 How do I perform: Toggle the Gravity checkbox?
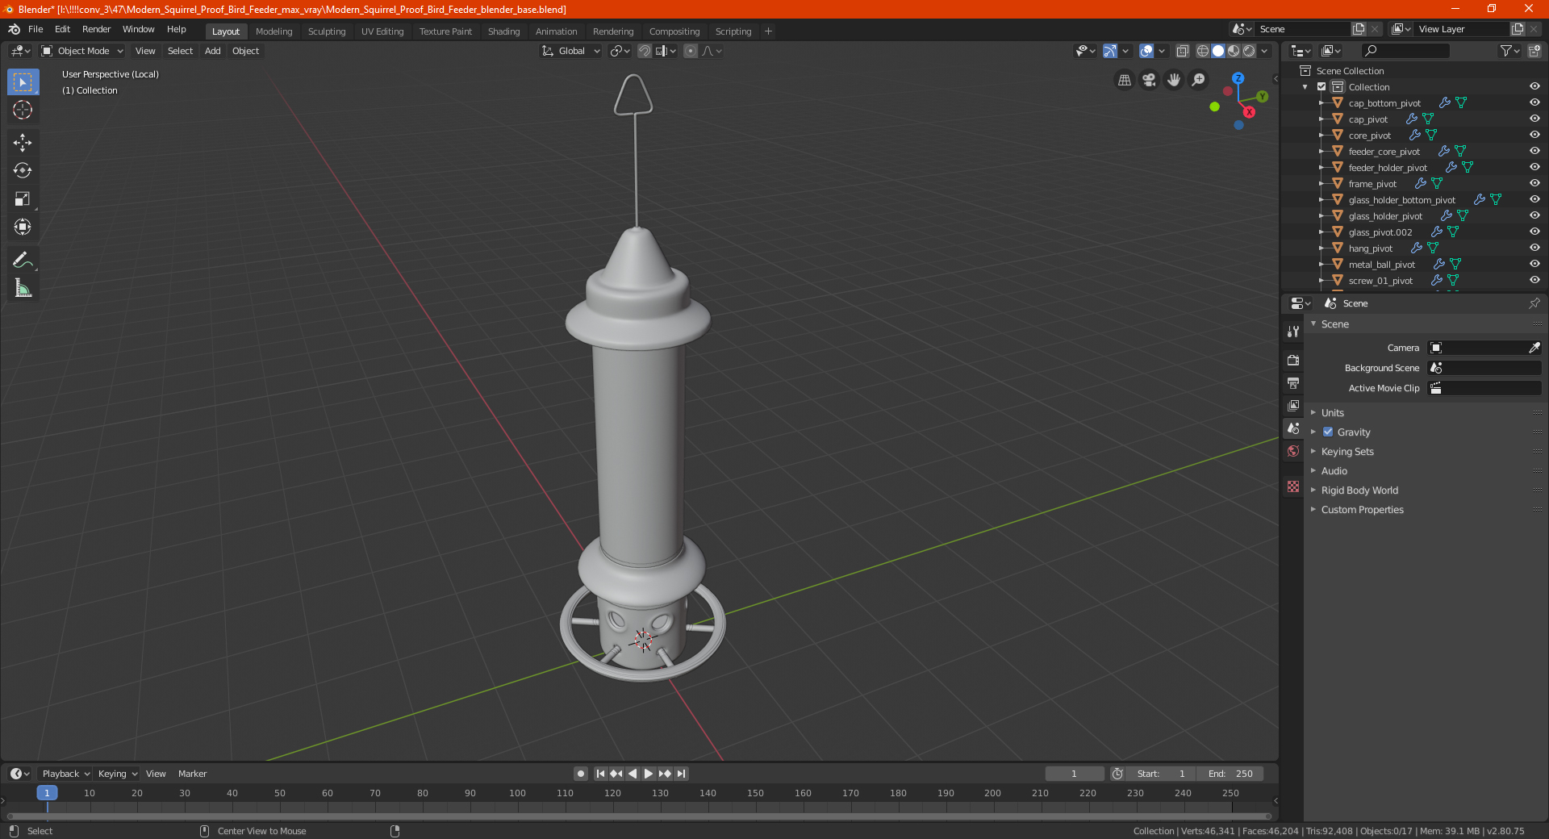(x=1328, y=432)
